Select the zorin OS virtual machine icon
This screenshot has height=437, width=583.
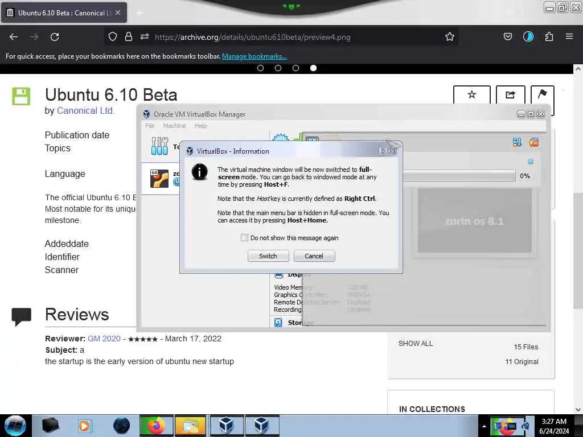click(x=159, y=178)
